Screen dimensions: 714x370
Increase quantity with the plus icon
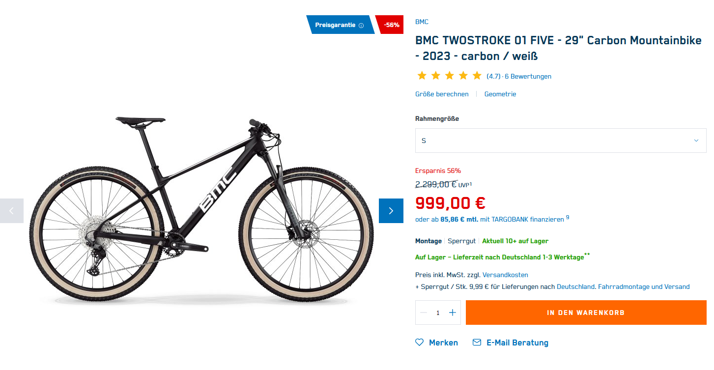453,313
